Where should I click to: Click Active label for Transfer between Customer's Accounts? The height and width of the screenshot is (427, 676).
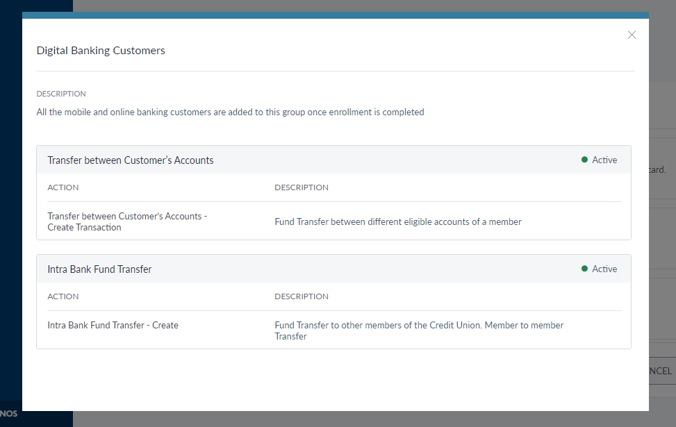click(604, 160)
